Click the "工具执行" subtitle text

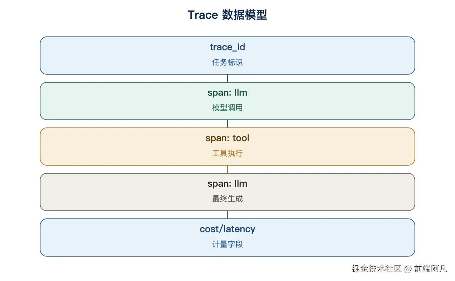point(227,153)
